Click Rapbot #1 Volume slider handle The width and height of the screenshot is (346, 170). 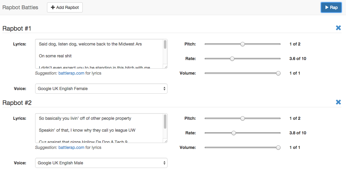278,73
